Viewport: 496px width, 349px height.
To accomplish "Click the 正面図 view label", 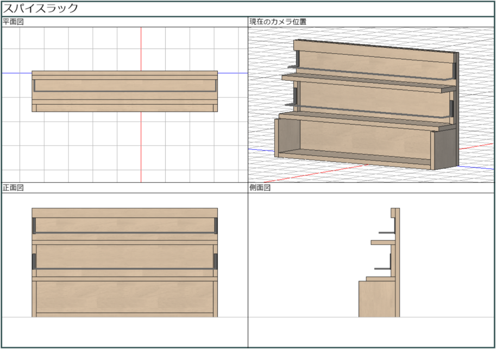I will pos(13,188).
